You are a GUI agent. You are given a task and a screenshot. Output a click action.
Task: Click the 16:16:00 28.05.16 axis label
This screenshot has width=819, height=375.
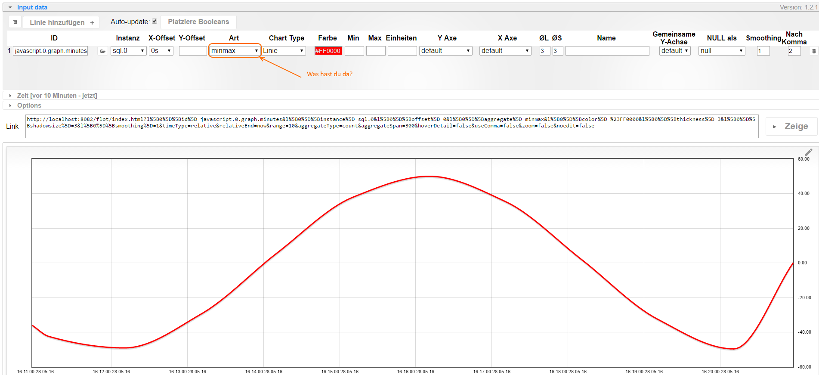tap(416, 372)
